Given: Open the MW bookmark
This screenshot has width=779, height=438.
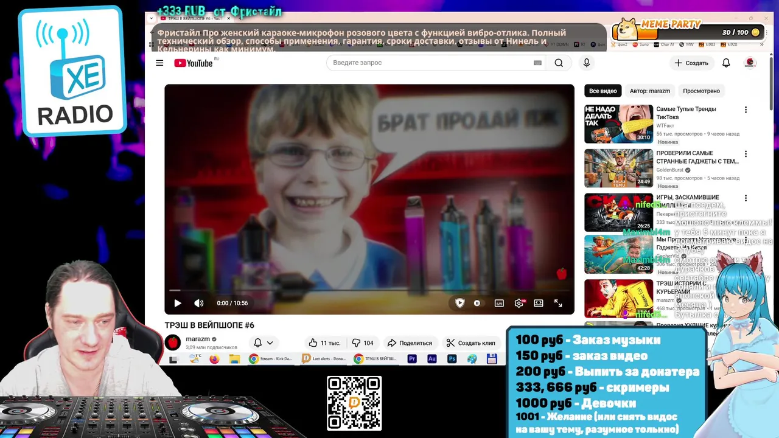Looking at the screenshot, I should 686,44.
